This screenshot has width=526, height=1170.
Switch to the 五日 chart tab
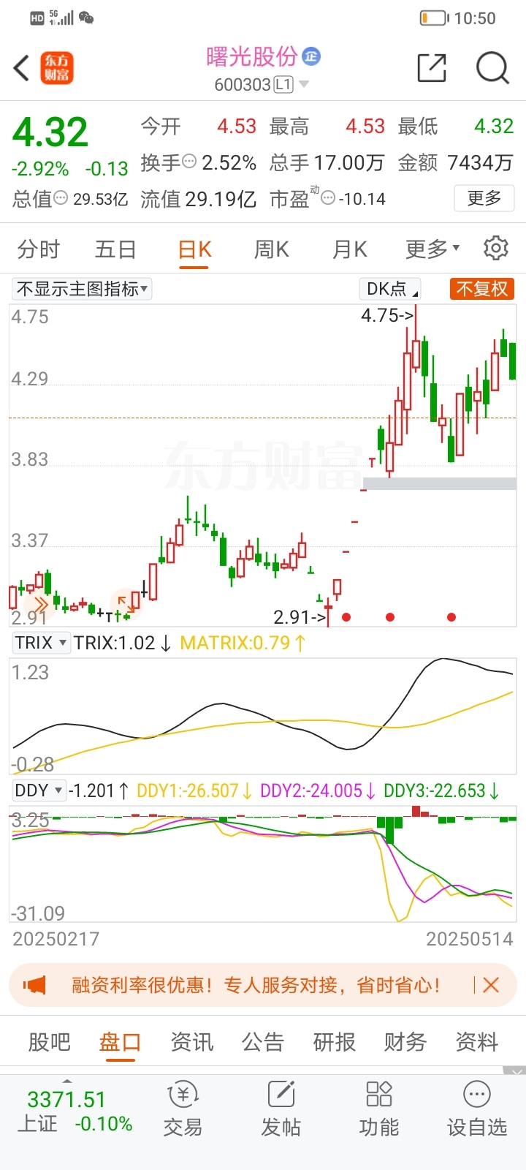[115, 249]
